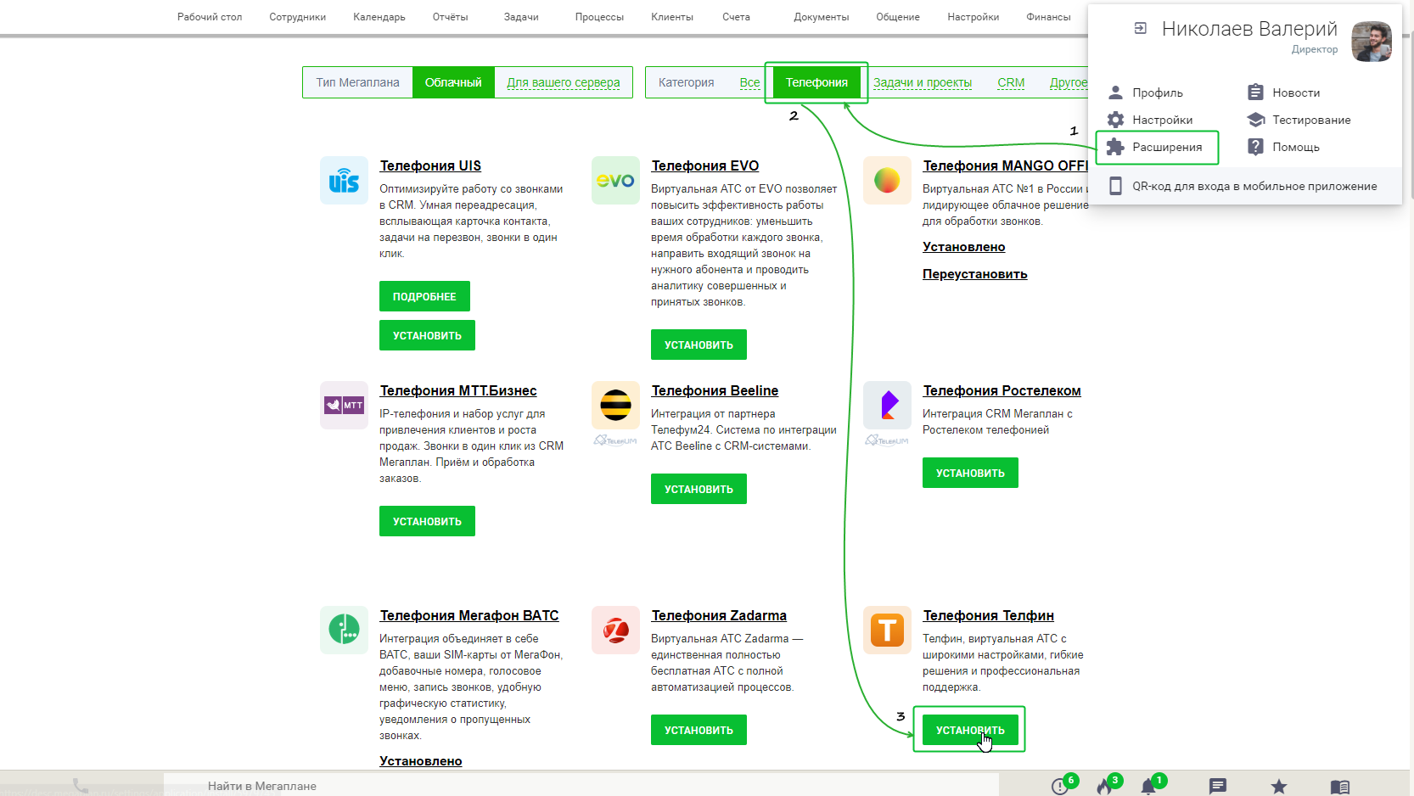This screenshot has height=796, width=1414.
Task: Open Тестирование in the user menu
Action: click(x=1311, y=120)
